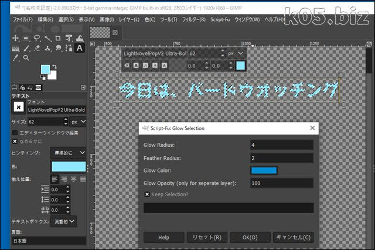Click リセット(R) reset button
Image resolution: width=375 pixels, height=250 pixels.
[207, 237]
